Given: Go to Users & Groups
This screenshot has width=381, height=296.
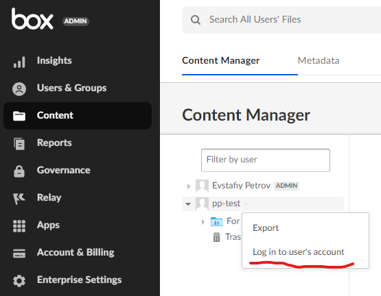Looking at the screenshot, I should (x=71, y=88).
